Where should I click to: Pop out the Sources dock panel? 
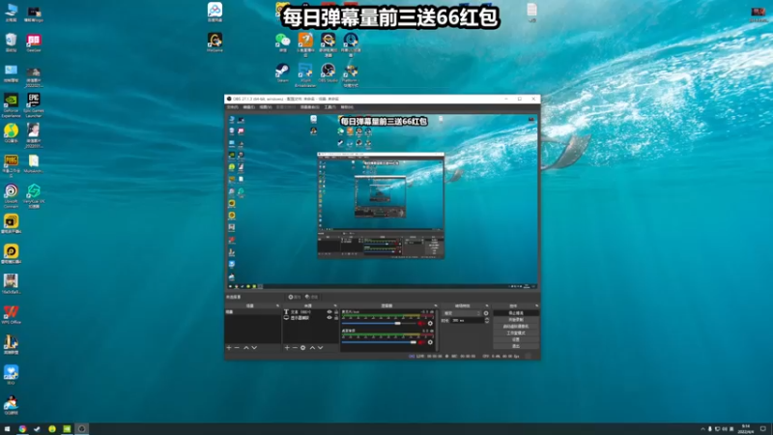click(x=335, y=305)
